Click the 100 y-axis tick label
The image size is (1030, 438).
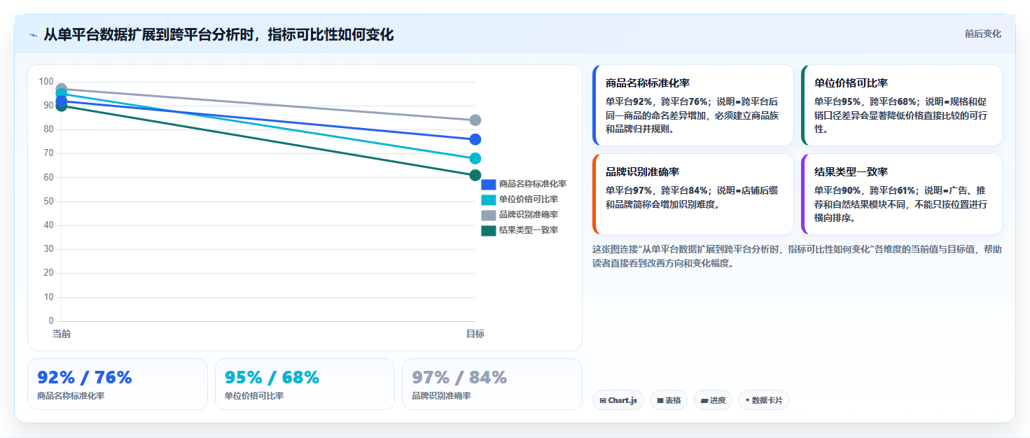click(46, 82)
